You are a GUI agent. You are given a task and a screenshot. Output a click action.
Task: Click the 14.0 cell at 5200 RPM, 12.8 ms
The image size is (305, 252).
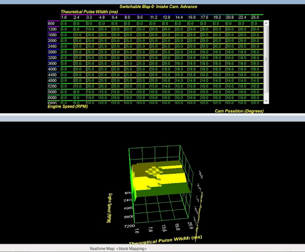coord(168,86)
